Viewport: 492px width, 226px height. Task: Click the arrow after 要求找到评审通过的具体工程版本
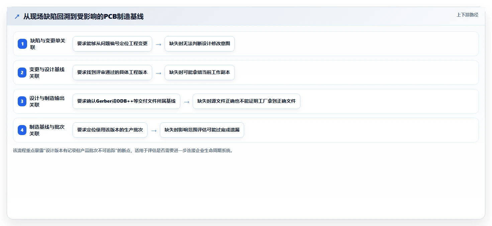coord(159,73)
